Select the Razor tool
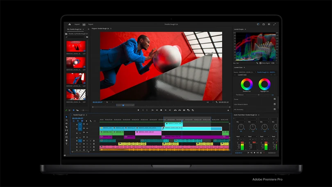This screenshot has height=187, width=332. (66, 127)
